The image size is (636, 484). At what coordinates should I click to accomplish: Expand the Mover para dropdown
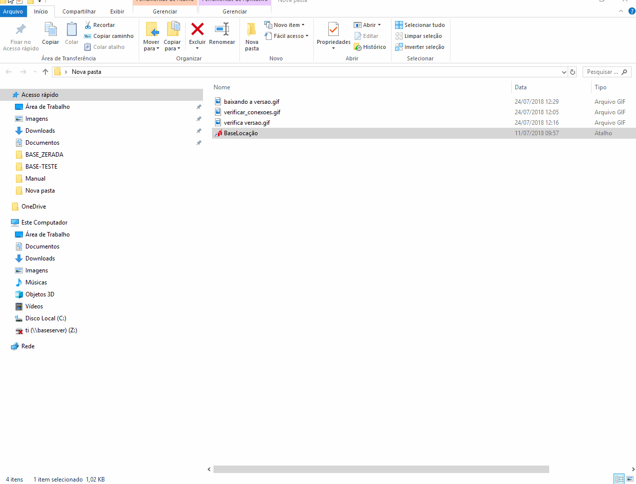151,48
